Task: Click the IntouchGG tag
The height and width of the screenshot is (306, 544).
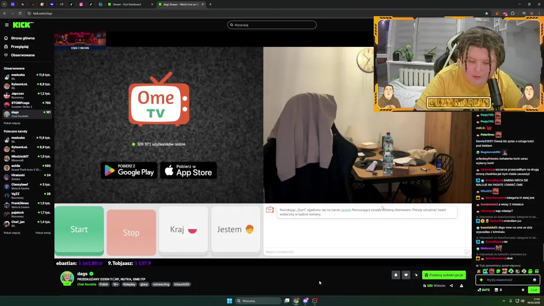Action: click(x=181, y=284)
